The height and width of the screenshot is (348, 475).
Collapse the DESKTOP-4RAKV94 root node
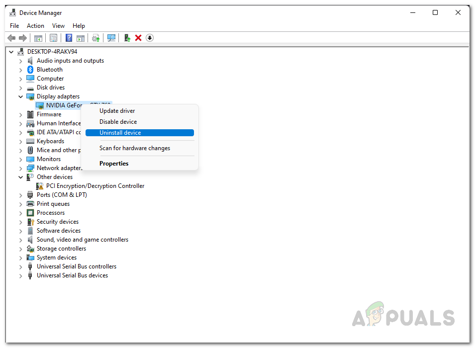(11, 52)
